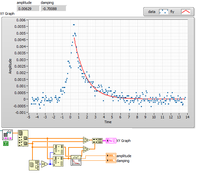Click the damping value field -0.70088
Image resolution: width=200 pixels, height=173 pixels.
pos(54,9)
